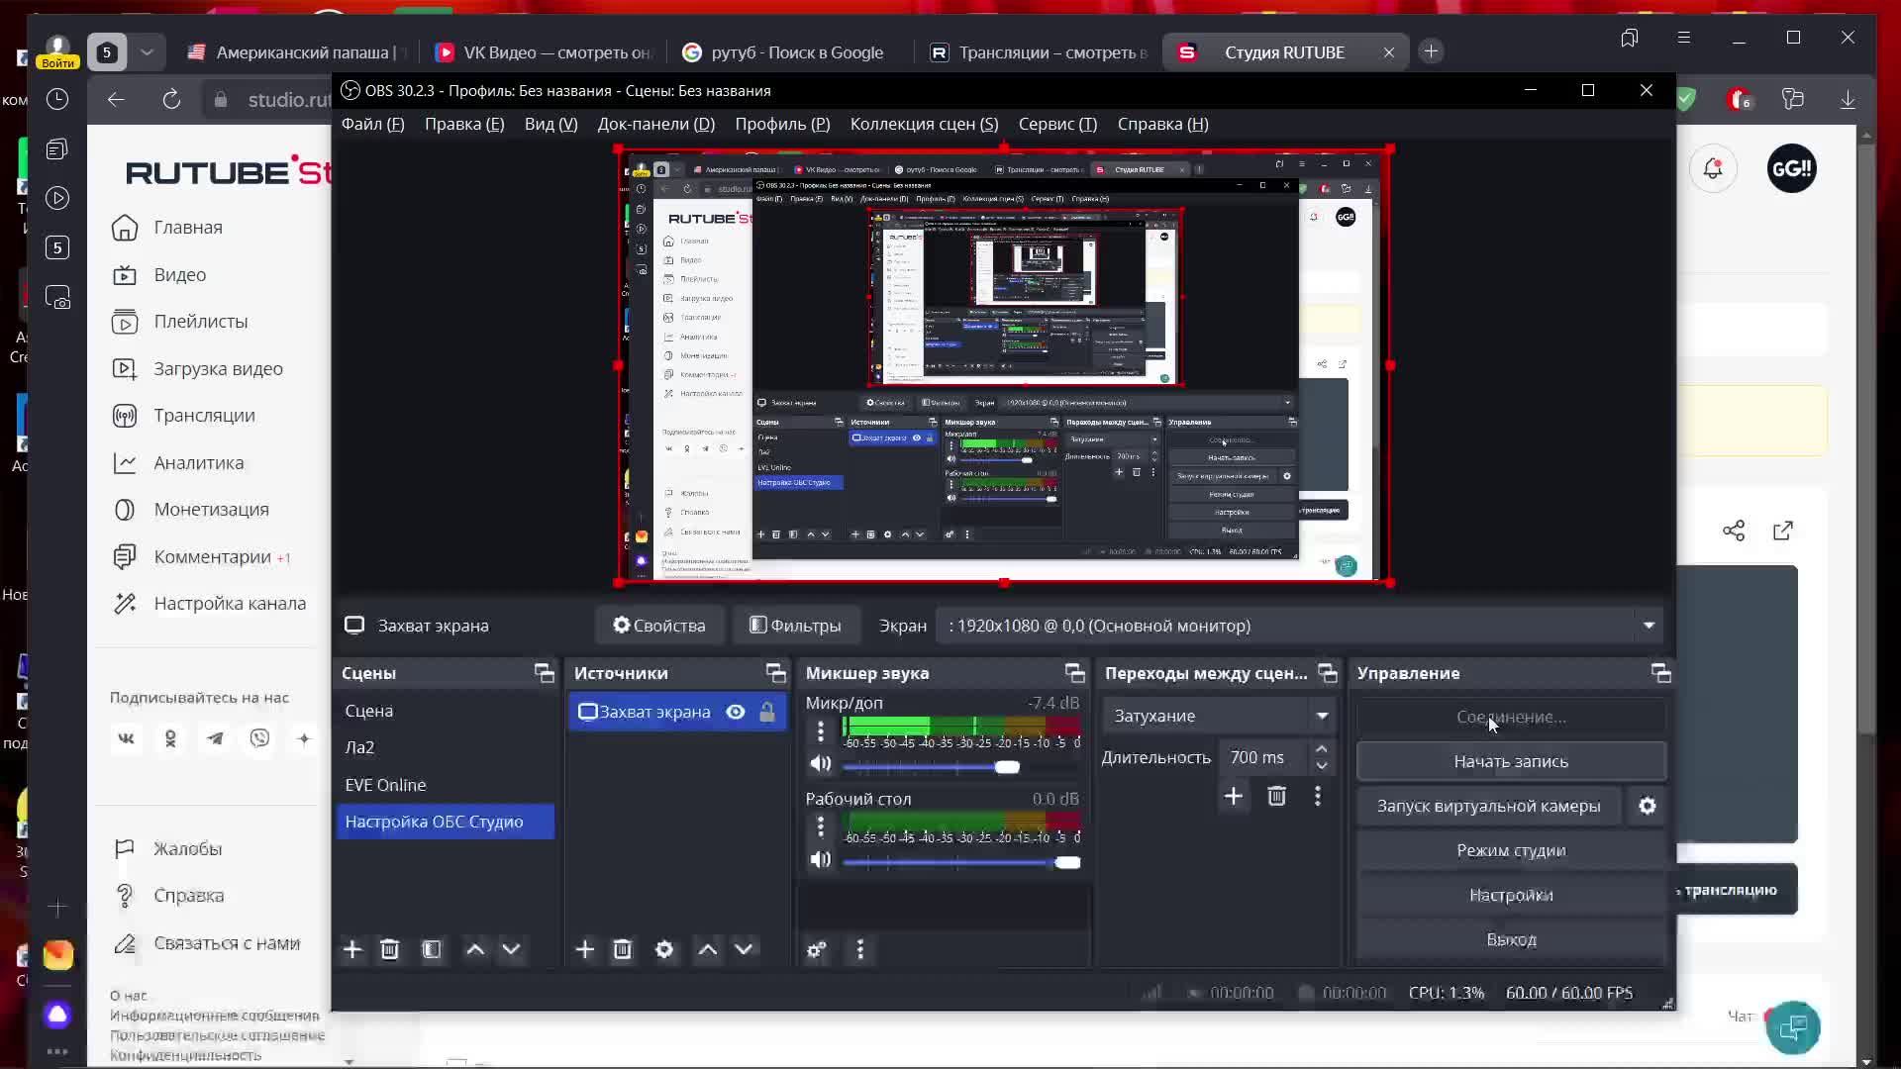Expand browser tab groups dropdown arrow
Image resolution: width=1901 pixels, height=1069 pixels.
click(x=147, y=52)
